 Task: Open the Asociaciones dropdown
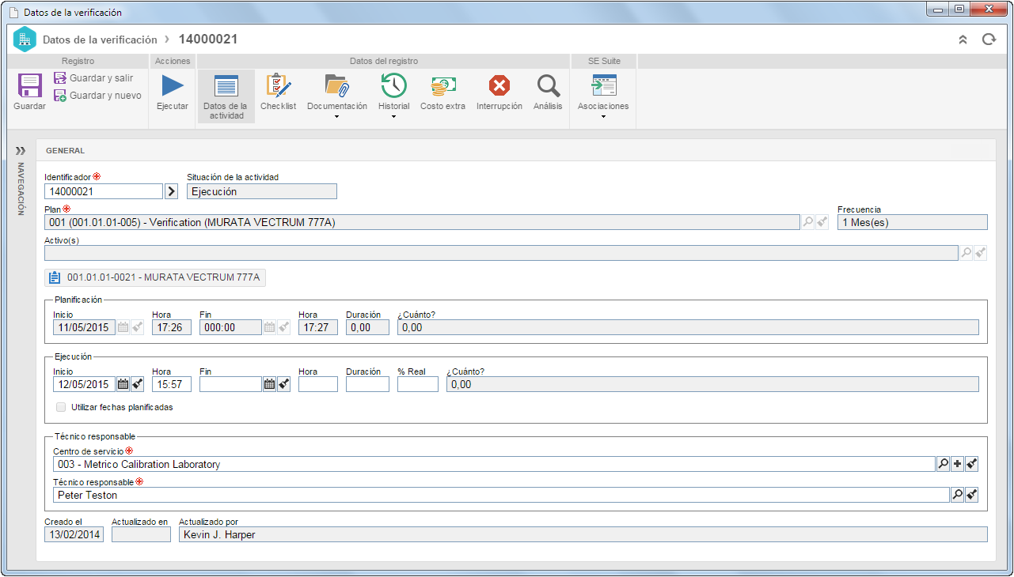click(603, 96)
